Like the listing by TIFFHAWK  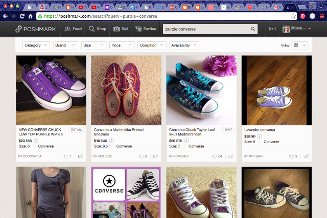coord(291,156)
